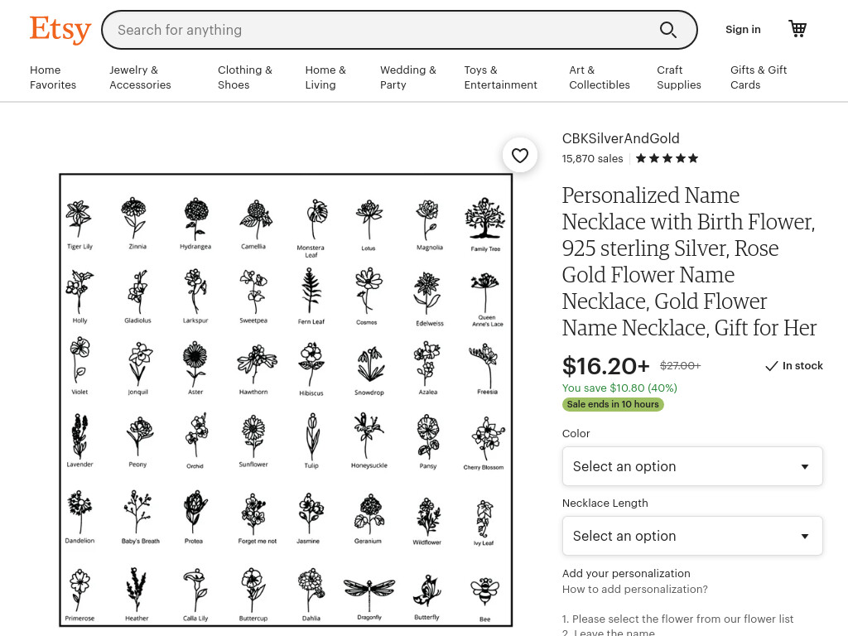This screenshot has width=848, height=636.
Task: Open the Jewelry & Accessories category
Action: [140, 77]
